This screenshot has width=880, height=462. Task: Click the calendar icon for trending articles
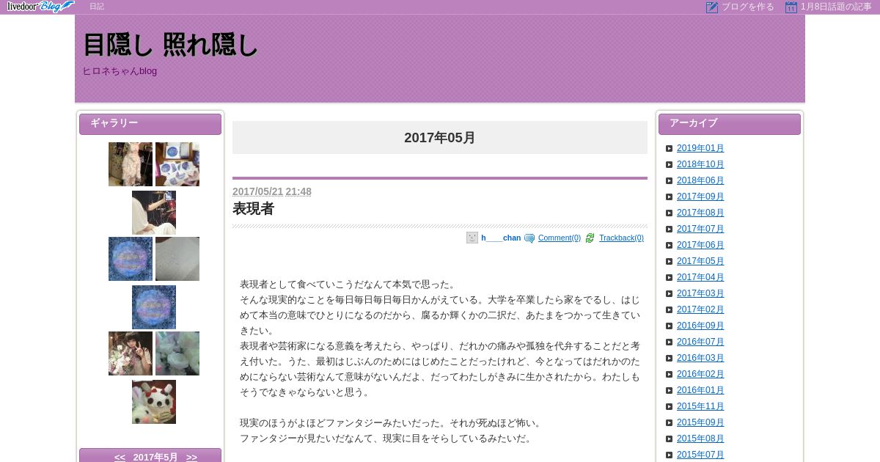[x=791, y=7]
